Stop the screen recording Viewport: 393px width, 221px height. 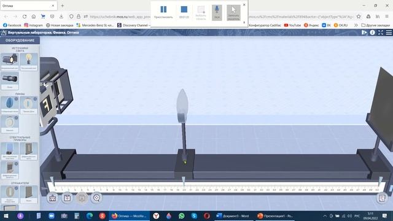184,12
